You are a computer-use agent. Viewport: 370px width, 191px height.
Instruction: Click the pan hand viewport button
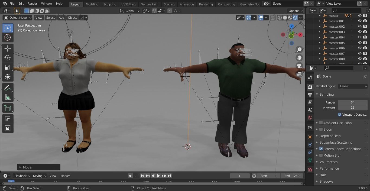coord(299,58)
